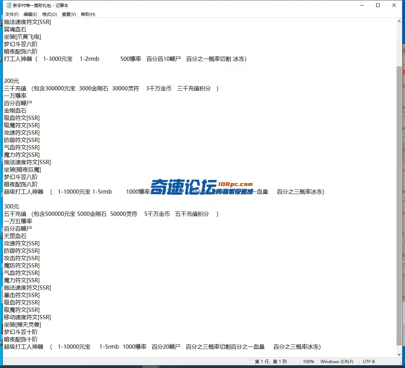Click the line 梦幻斗笠八阶
The width and height of the screenshot is (405, 368).
(21, 177)
